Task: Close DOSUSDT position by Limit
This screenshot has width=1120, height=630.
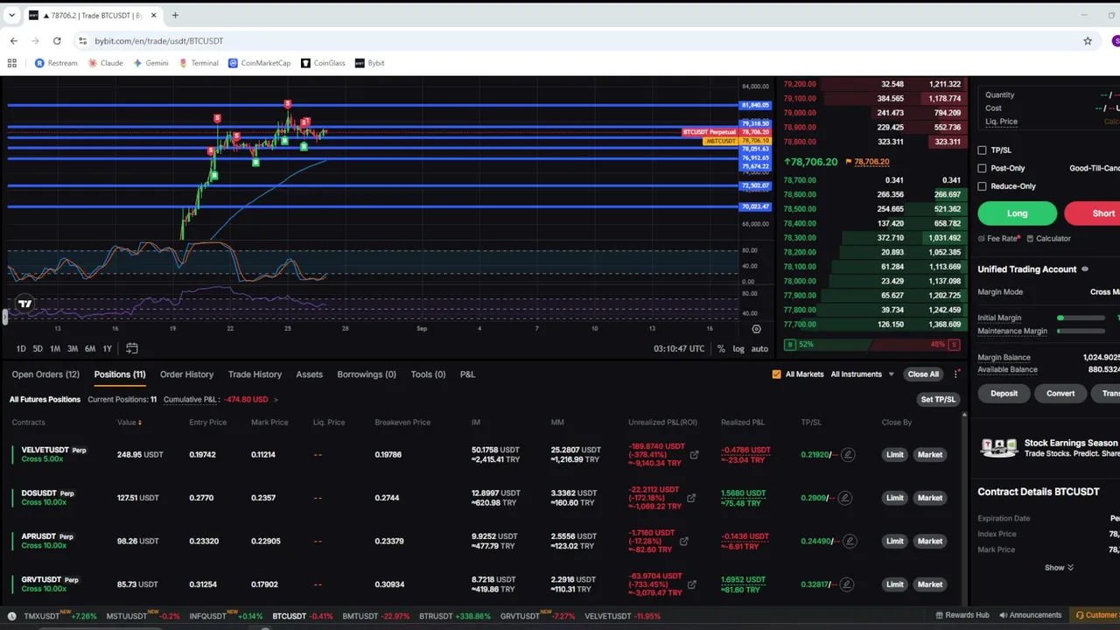Action: click(x=894, y=498)
